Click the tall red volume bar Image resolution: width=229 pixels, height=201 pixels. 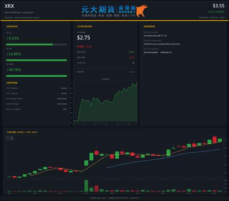pos(97,189)
